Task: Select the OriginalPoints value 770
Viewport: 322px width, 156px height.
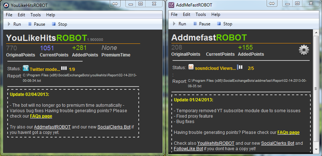Action: click(12, 48)
